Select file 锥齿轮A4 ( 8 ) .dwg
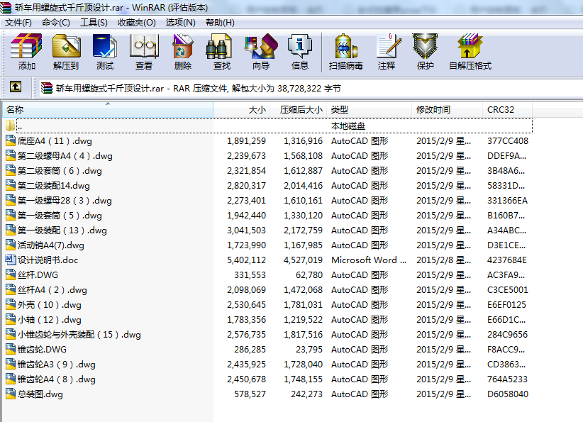 pyautogui.click(x=57, y=379)
